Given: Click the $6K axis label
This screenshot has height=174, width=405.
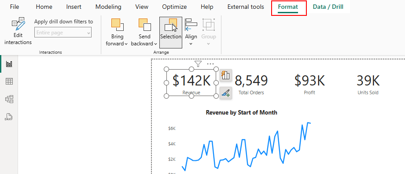Looking at the screenshot, I should [x=172, y=129].
